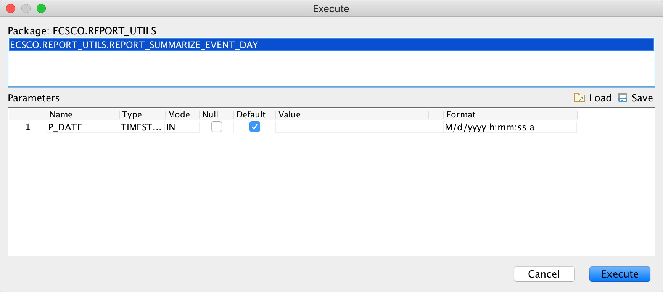Enable the Null checkbox for P_DATE

216,127
